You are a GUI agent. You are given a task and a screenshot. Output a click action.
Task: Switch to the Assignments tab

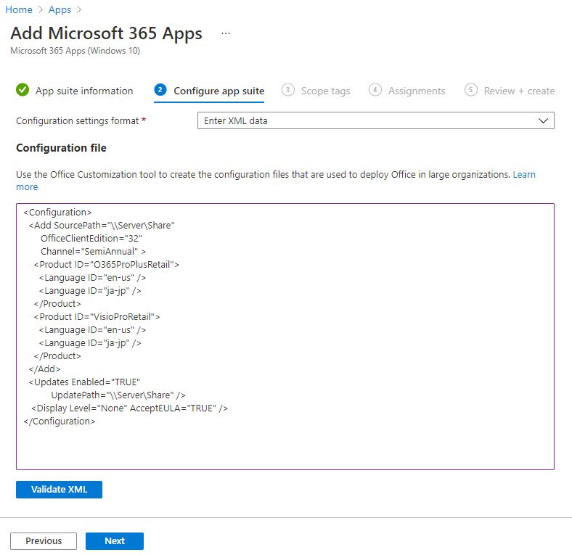pyautogui.click(x=417, y=91)
